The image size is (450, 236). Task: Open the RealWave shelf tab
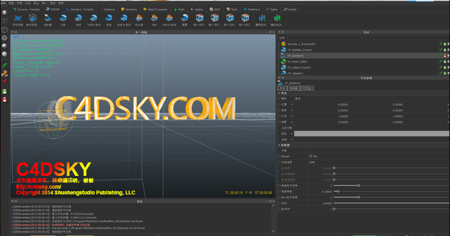pyautogui.click(x=252, y=10)
